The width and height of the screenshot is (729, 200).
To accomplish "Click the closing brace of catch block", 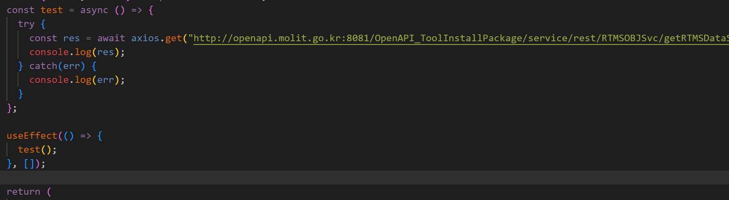I will tap(20, 94).
